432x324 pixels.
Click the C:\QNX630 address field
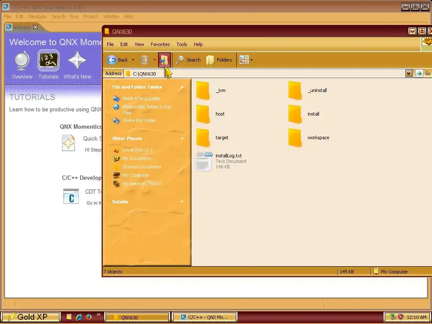coord(265,73)
